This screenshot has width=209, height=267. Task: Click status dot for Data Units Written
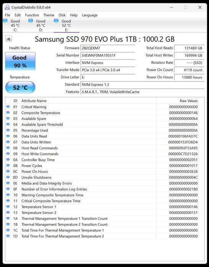coord(8,142)
